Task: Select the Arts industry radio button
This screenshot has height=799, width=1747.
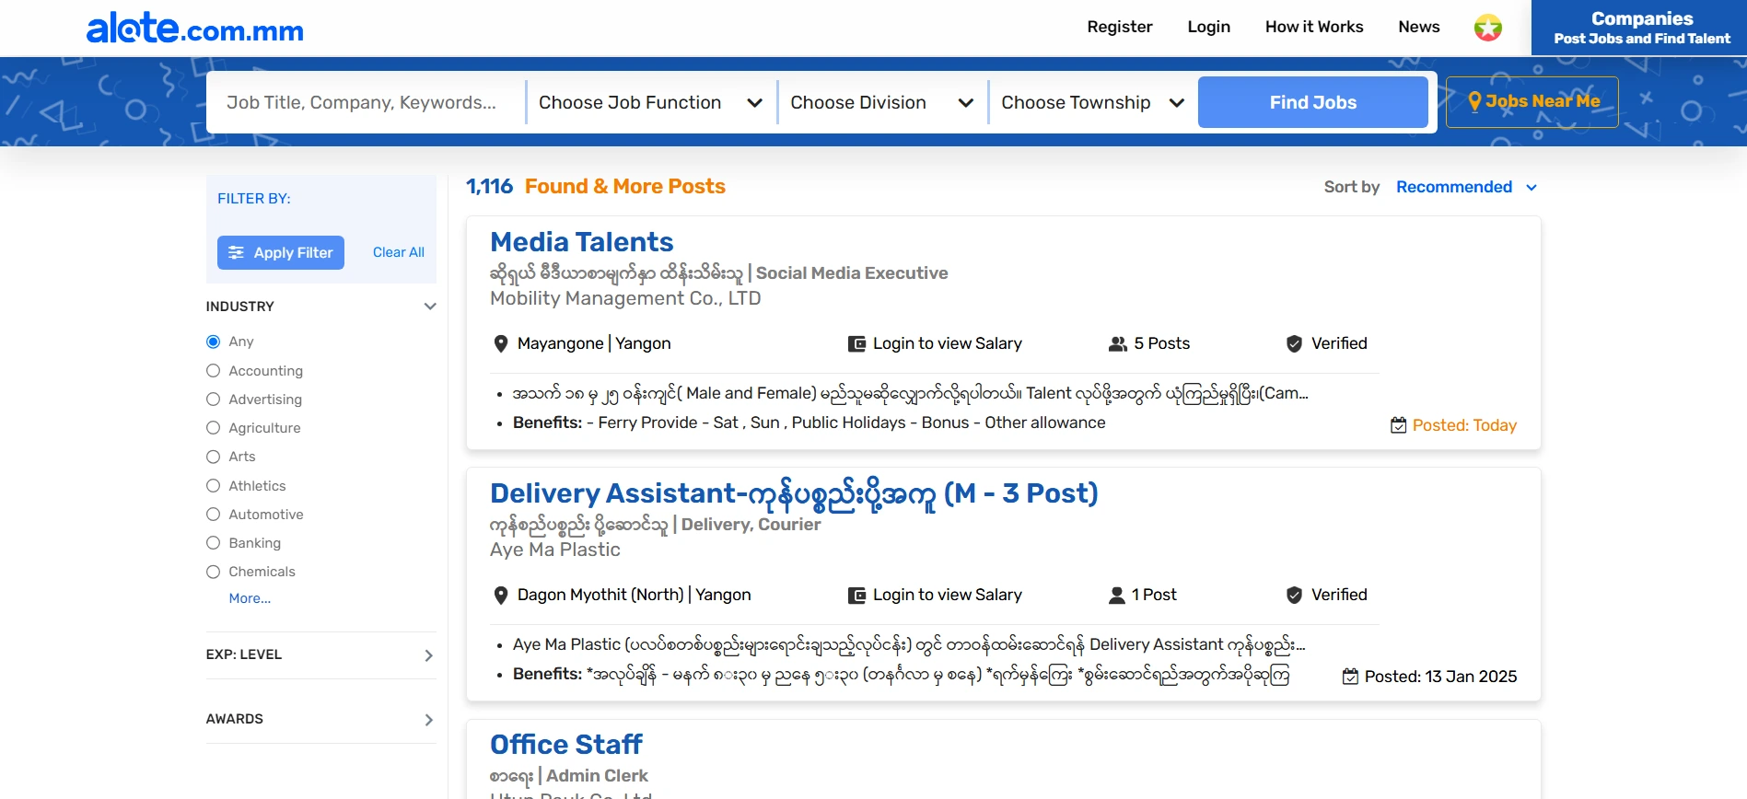Action: 214,457
